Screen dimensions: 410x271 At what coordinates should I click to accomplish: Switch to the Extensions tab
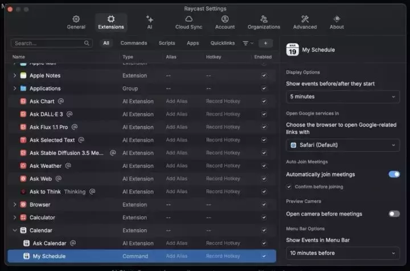(111, 22)
